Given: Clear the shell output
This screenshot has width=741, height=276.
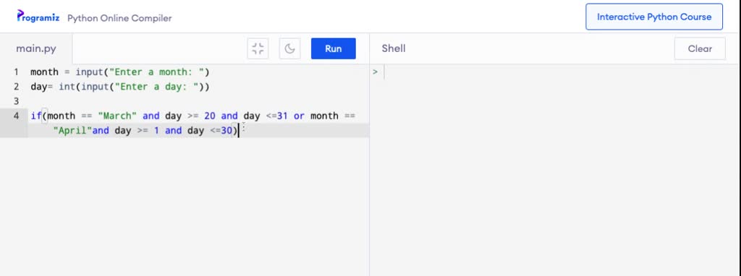Looking at the screenshot, I should coord(700,48).
